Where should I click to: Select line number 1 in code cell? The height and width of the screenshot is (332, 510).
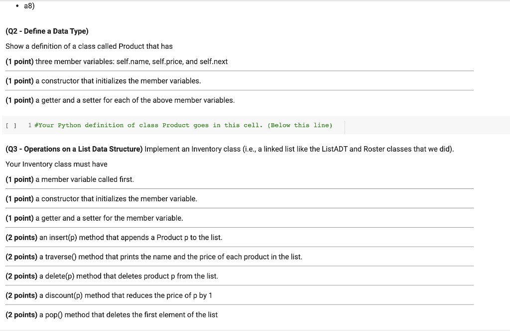click(29, 125)
